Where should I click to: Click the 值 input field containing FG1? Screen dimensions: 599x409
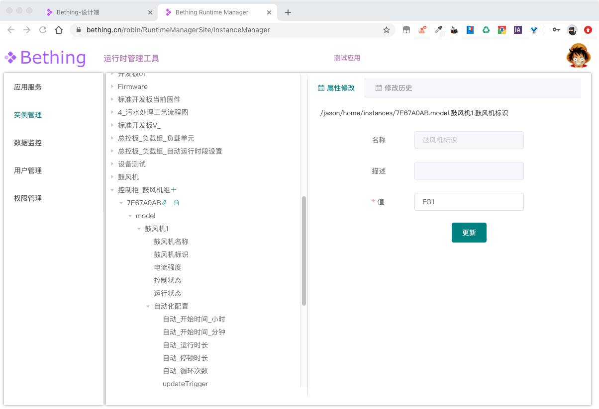click(x=469, y=202)
